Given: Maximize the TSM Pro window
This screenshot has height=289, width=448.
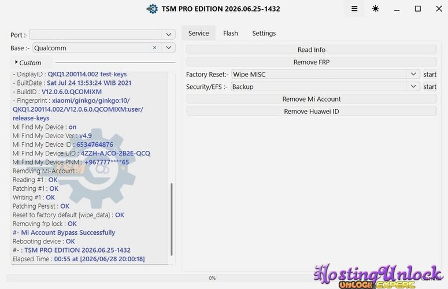Looking at the screenshot, I should 418,9.
